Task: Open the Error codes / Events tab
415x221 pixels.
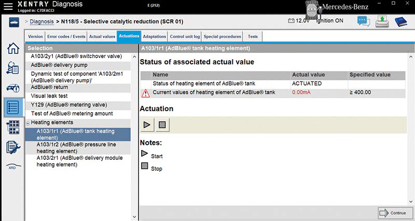Action: pyautogui.click(x=66, y=36)
